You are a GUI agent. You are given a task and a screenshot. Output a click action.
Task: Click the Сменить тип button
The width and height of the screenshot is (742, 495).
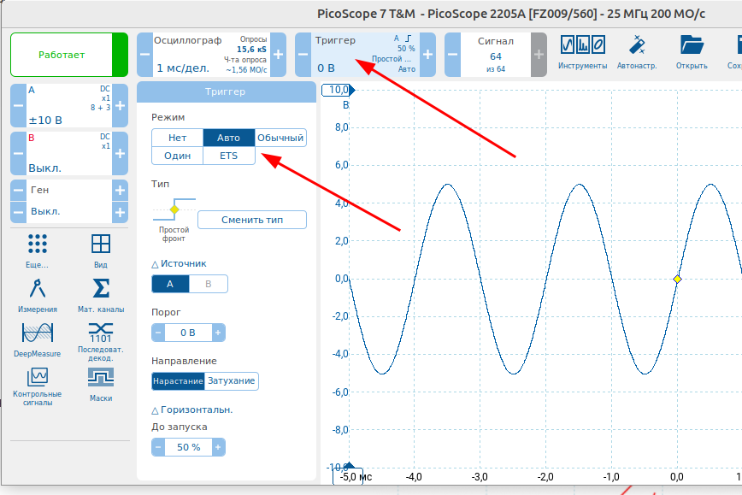click(251, 220)
